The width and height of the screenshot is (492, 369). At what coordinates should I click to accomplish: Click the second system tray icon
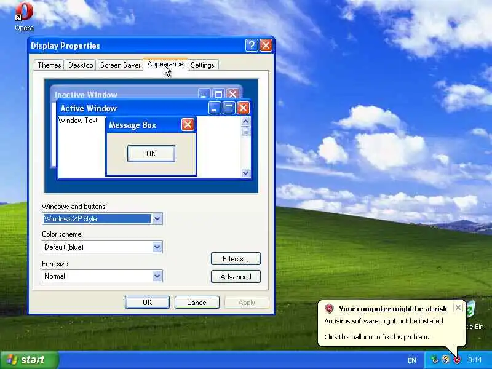point(445,359)
